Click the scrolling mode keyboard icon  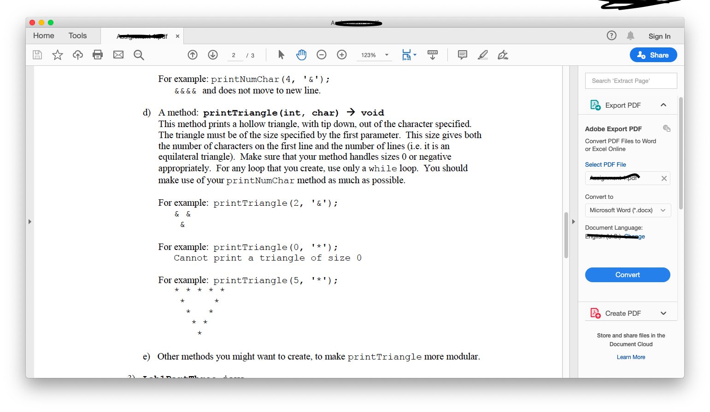433,55
